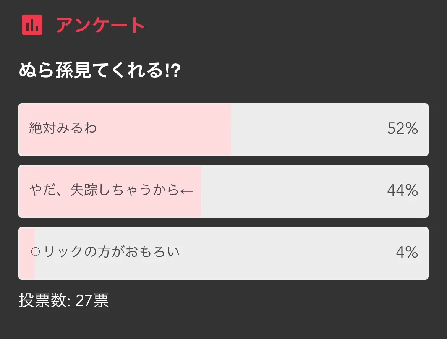
Task: Click the 27票 total votes number
Action: (x=92, y=301)
